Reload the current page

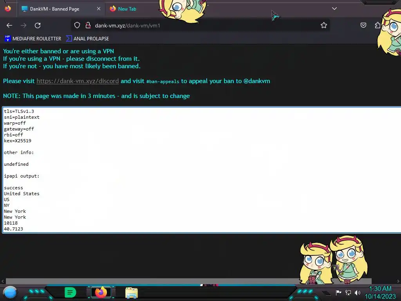[38, 25]
